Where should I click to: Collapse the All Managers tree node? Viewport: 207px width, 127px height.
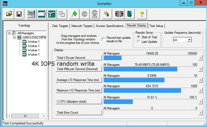tap(9, 33)
